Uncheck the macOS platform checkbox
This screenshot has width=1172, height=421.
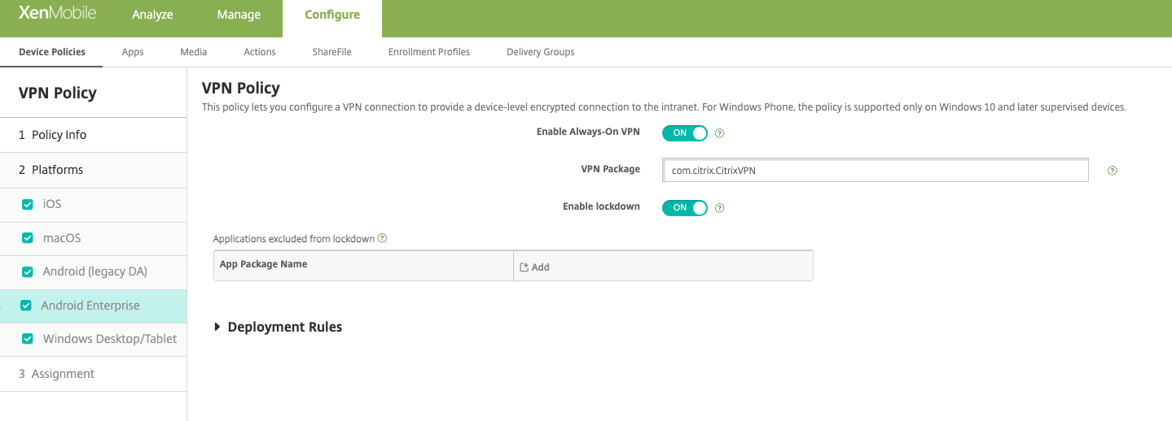(28, 239)
